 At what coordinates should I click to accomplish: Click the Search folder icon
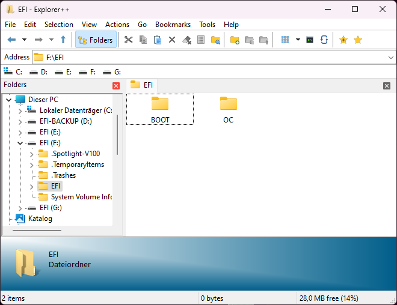click(x=215, y=40)
